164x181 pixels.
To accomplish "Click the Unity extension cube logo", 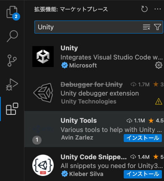I will pos(43,57).
